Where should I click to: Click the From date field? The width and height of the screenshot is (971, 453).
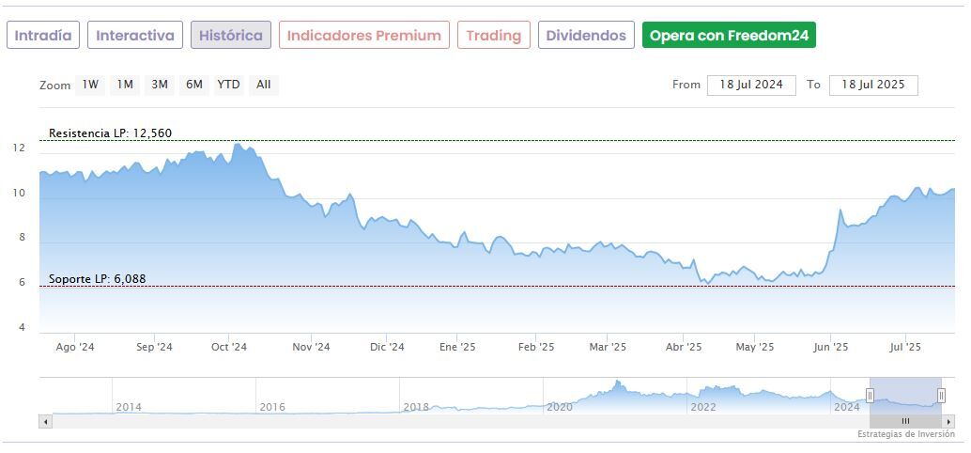751,85
